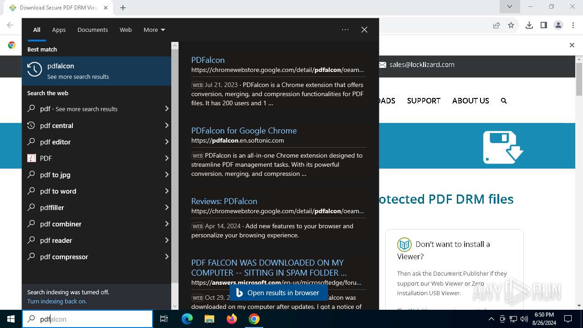Switch to Web search filter
583x328 pixels.
[x=126, y=30]
